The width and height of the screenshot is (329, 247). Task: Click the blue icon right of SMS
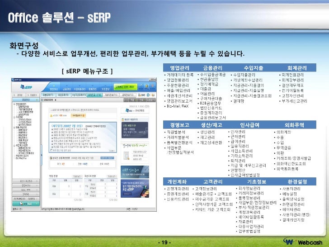click(x=148, y=95)
